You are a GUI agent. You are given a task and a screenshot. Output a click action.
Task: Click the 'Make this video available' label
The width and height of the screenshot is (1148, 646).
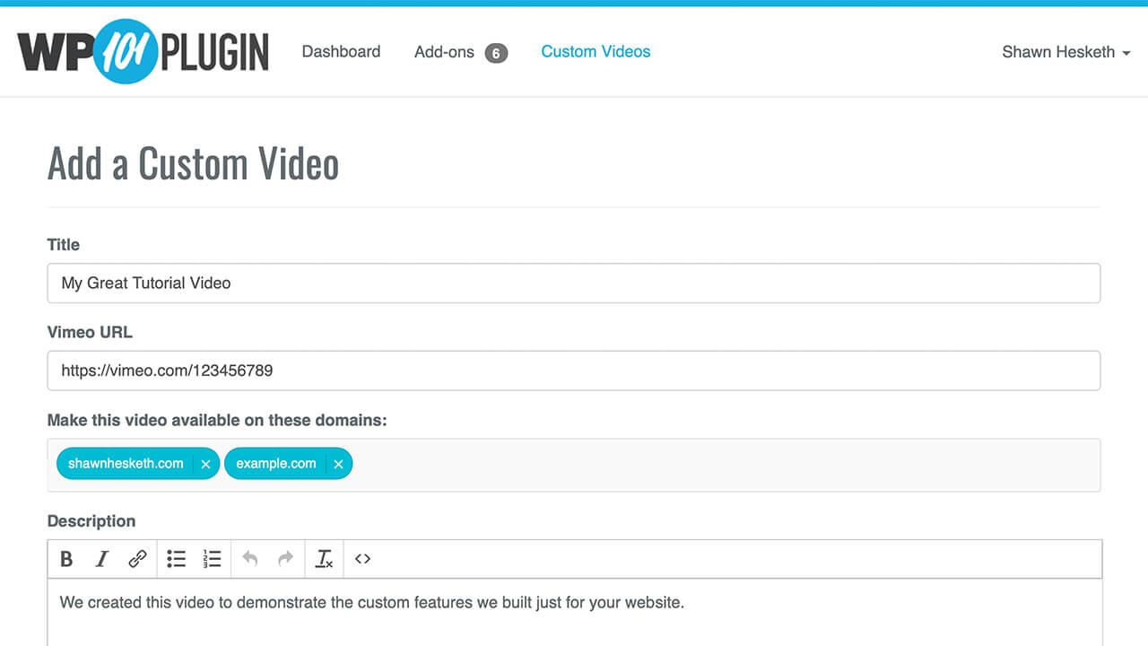pos(217,420)
